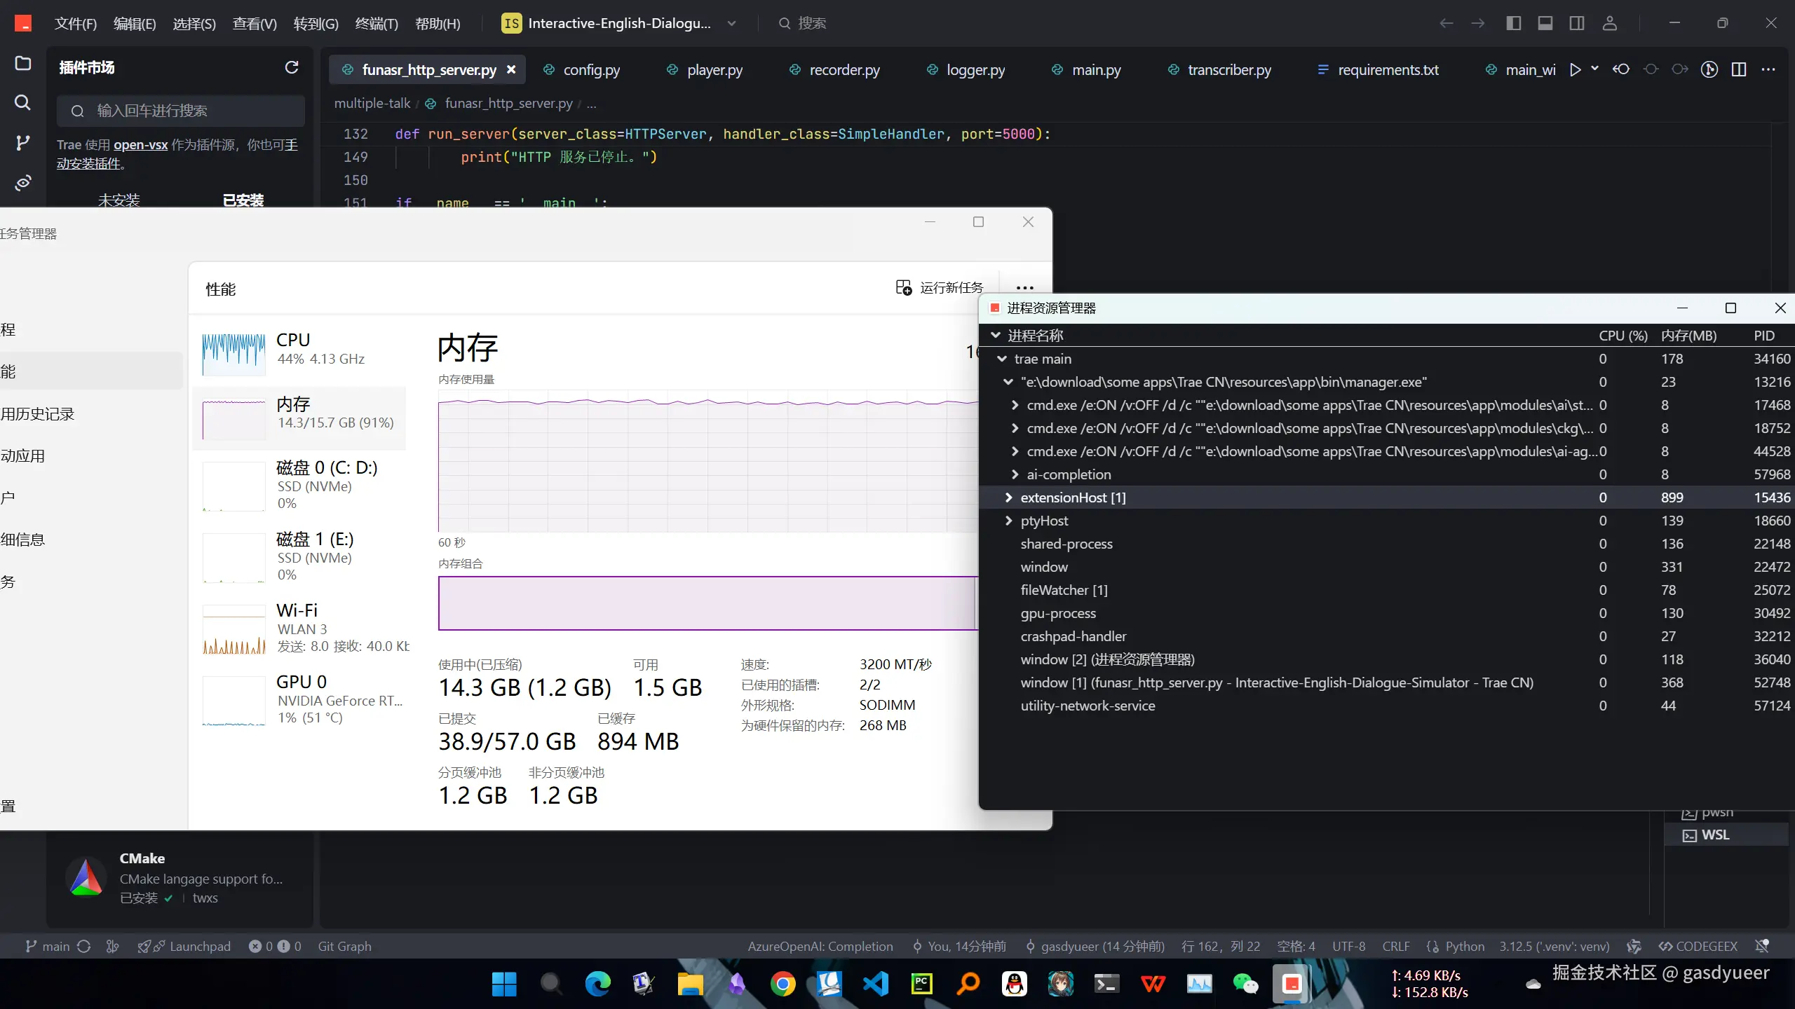Select the Python language indicator in status bar
Screen dimensions: 1795x1009
point(1463,946)
